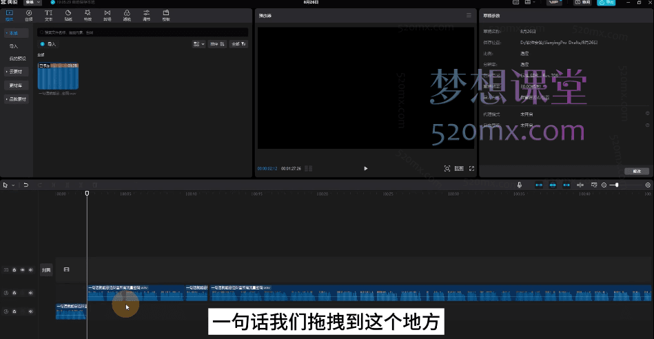Open the grid view mode dropdown

point(198,44)
